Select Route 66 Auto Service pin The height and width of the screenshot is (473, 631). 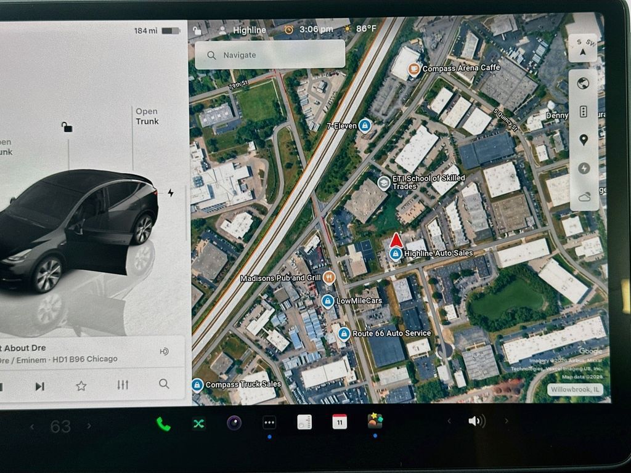click(x=344, y=333)
